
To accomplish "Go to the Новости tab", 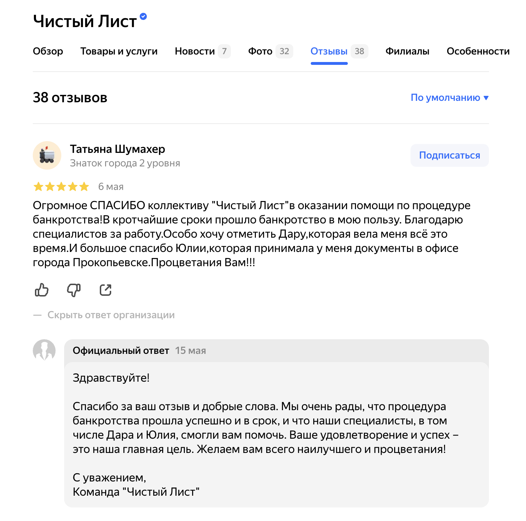I will [x=195, y=51].
